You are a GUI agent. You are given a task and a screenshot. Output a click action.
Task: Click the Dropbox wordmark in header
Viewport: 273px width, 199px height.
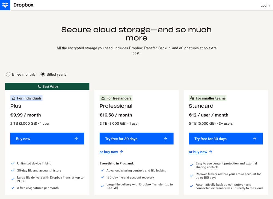pyautogui.click(x=23, y=5)
